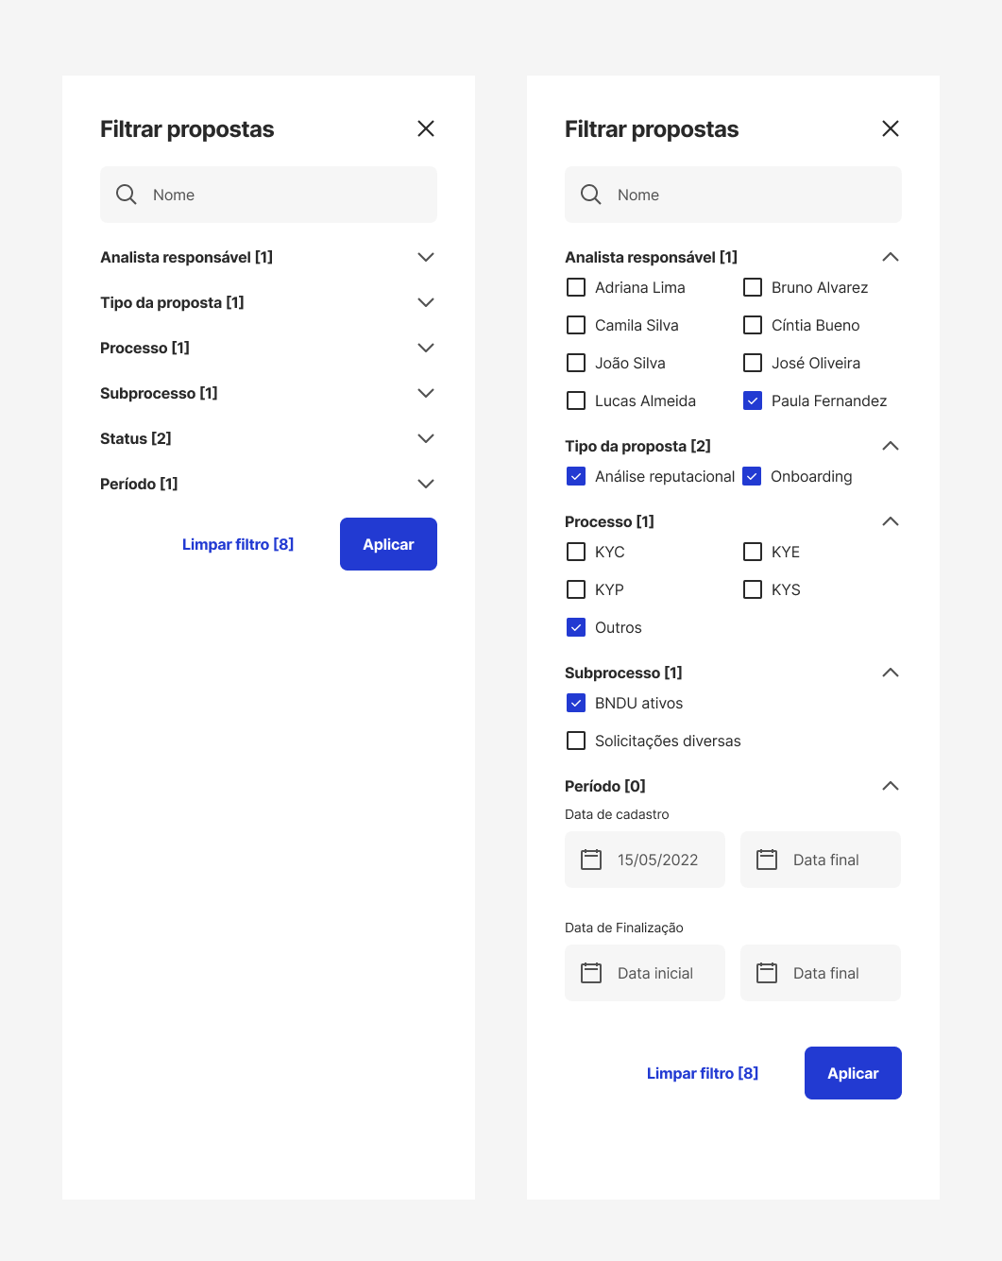Check the Adriana Lima checkbox

576,287
